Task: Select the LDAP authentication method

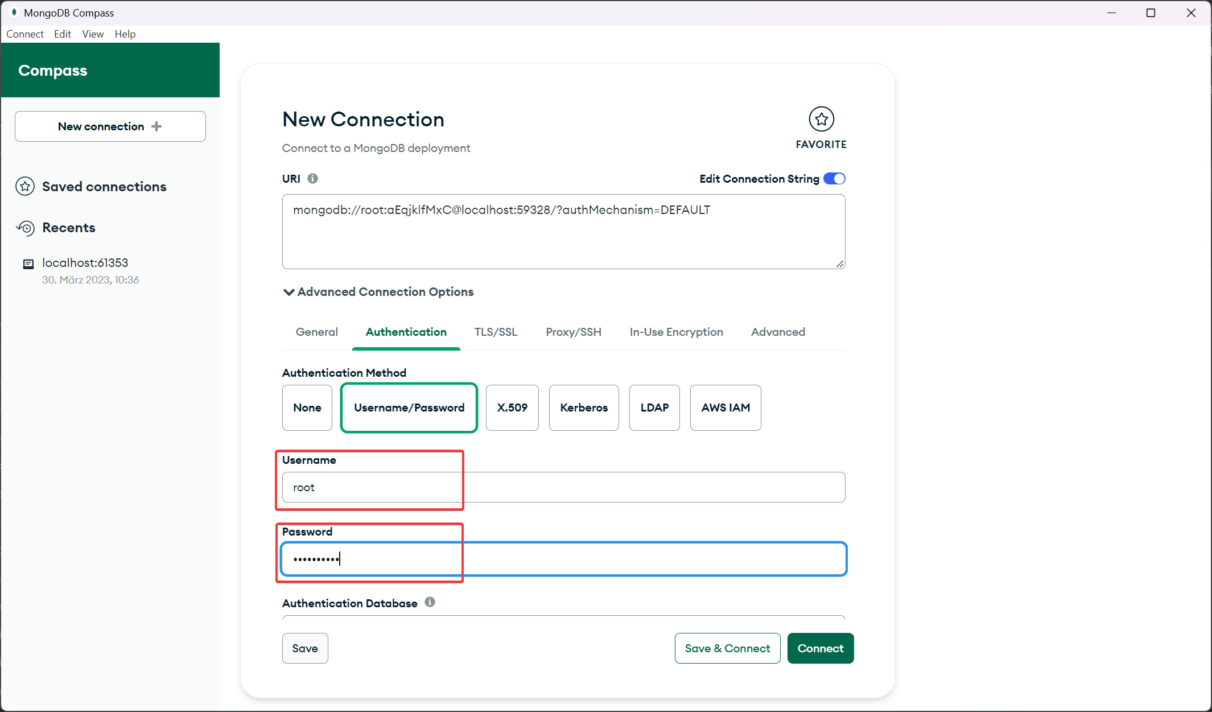Action: (655, 408)
